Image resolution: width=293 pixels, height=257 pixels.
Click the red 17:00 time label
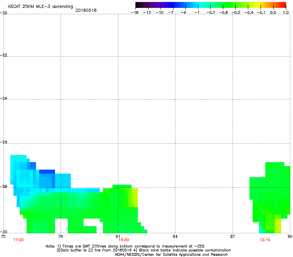tap(18, 240)
